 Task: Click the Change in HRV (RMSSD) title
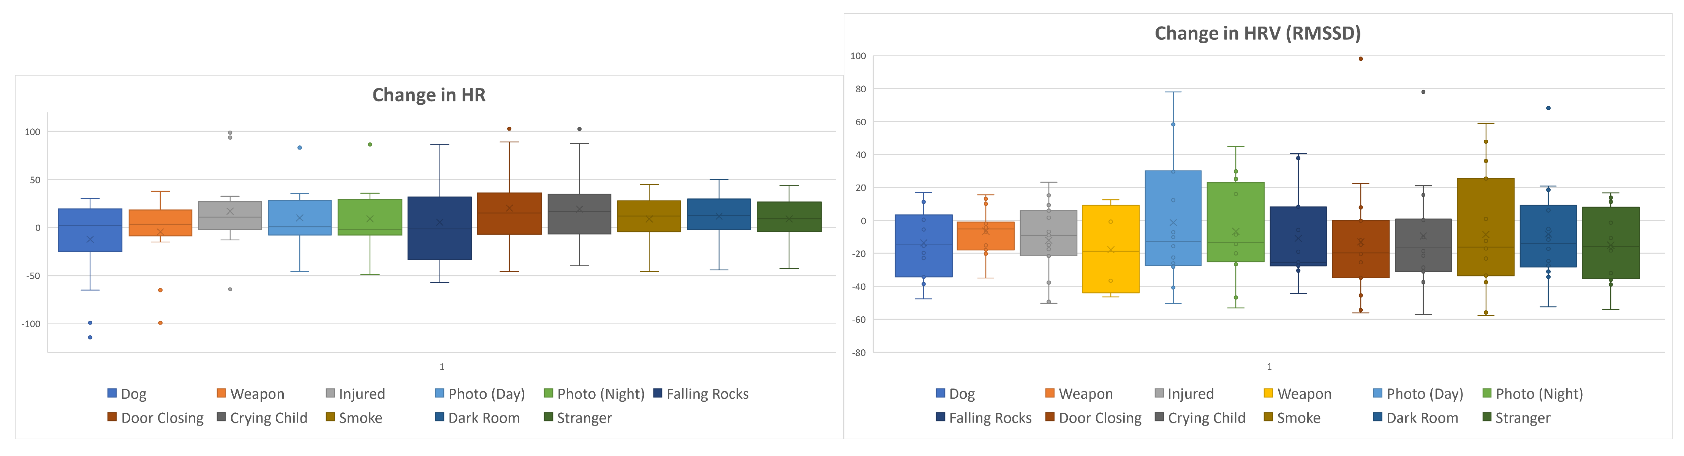click(x=1257, y=33)
